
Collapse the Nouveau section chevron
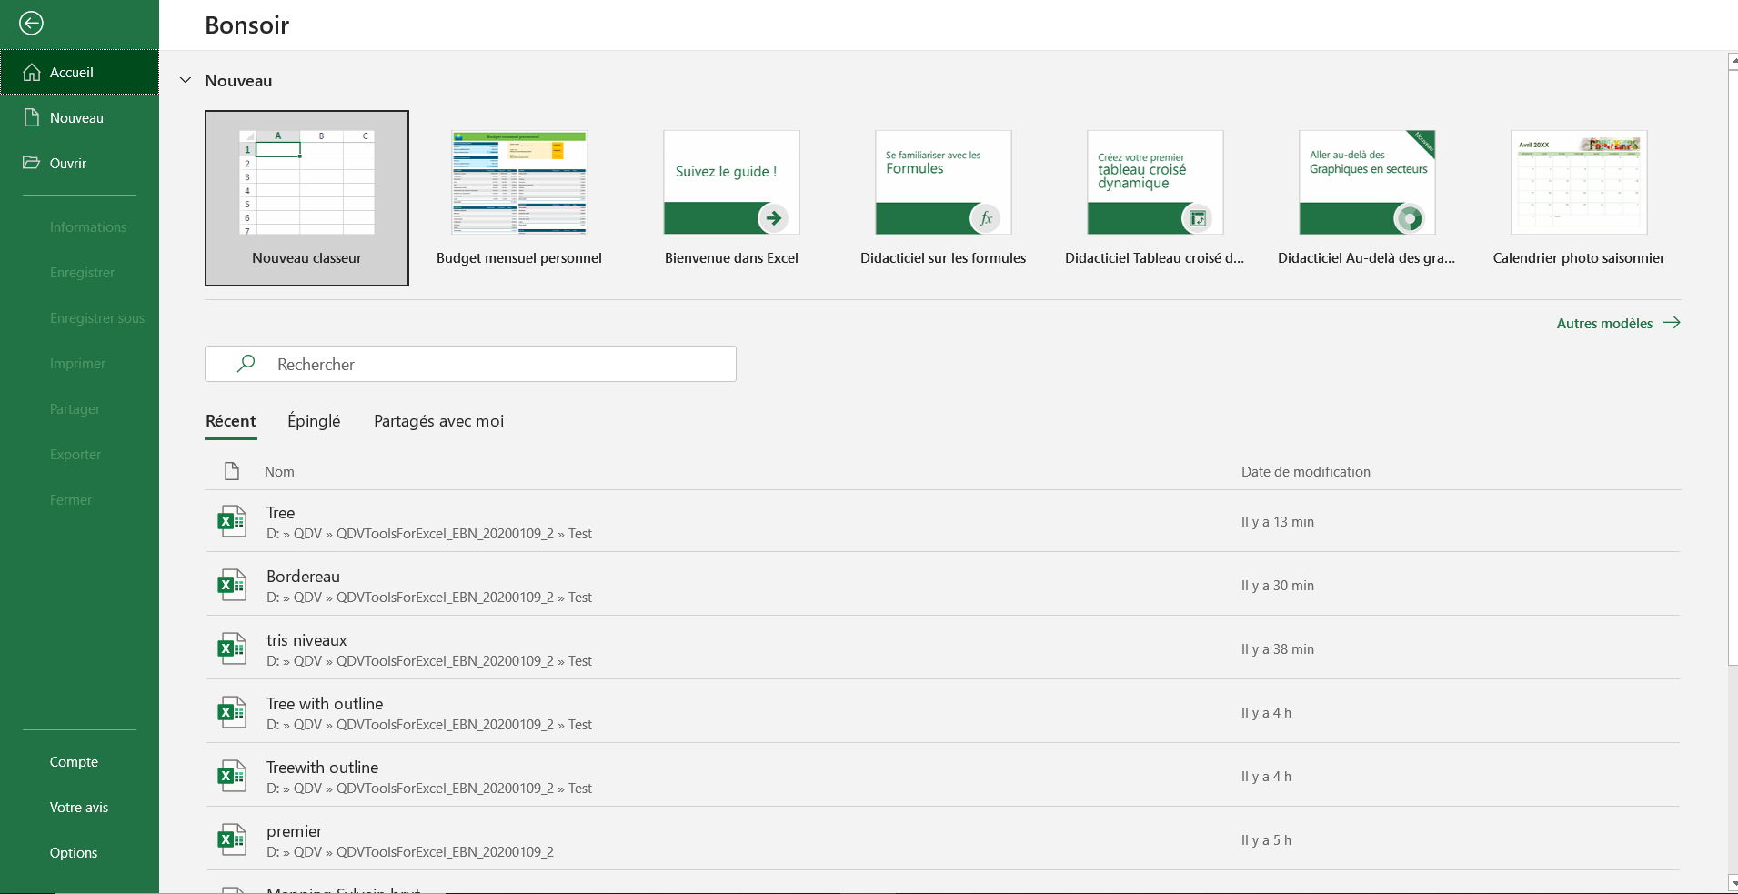(x=186, y=80)
